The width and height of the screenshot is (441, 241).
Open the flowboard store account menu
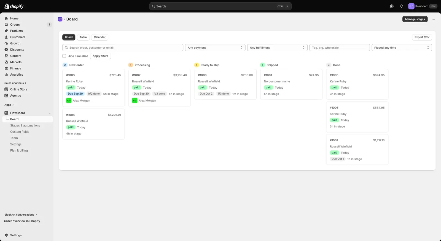coord(423,6)
